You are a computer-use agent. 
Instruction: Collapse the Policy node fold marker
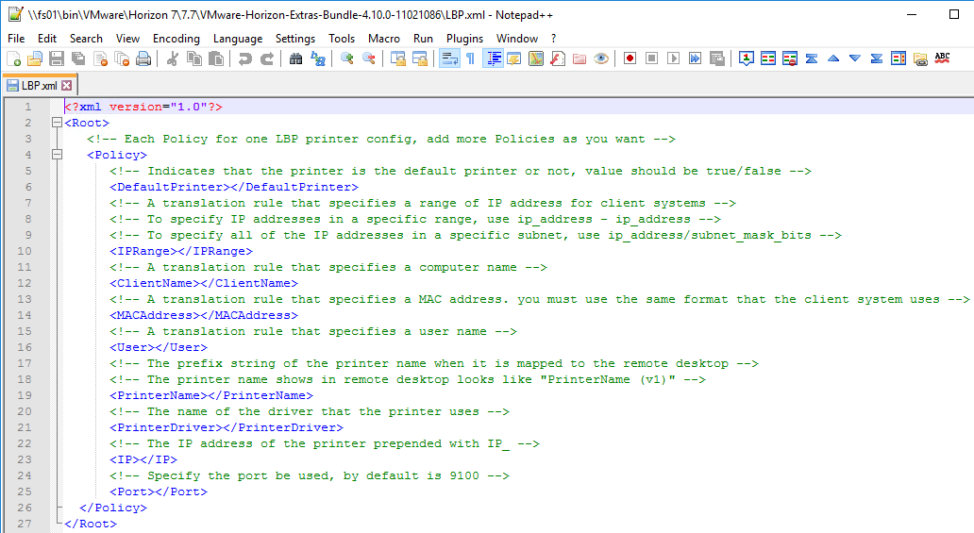click(x=57, y=155)
